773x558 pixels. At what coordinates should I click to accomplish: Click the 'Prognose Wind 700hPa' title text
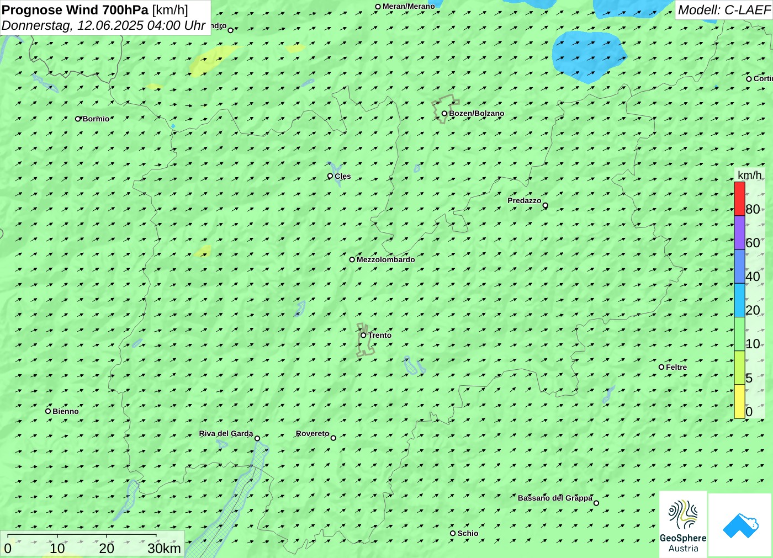point(75,10)
